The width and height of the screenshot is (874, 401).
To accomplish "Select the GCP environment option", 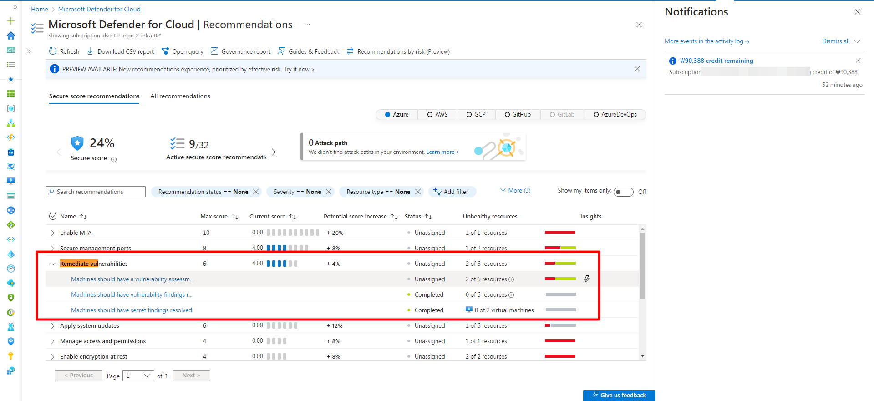I will 476,114.
